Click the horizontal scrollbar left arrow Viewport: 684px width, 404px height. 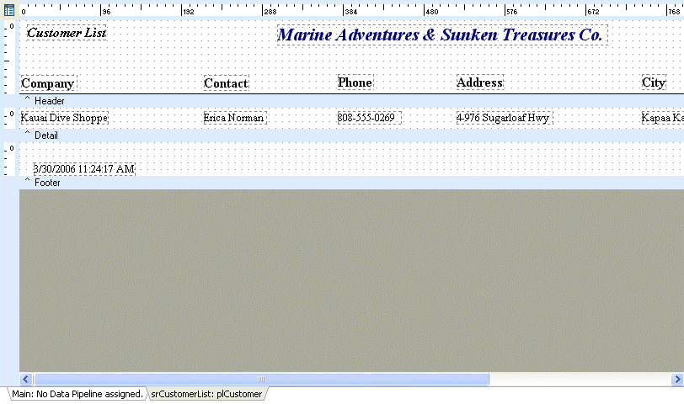26,379
